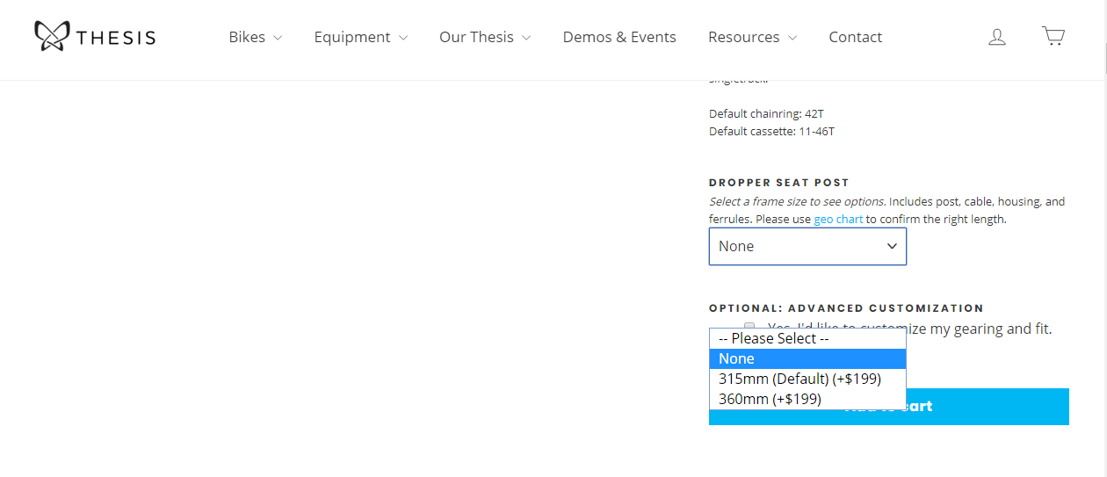The width and height of the screenshot is (1107, 477).
Task: Select the 'None' dropdown option
Action: [807, 358]
